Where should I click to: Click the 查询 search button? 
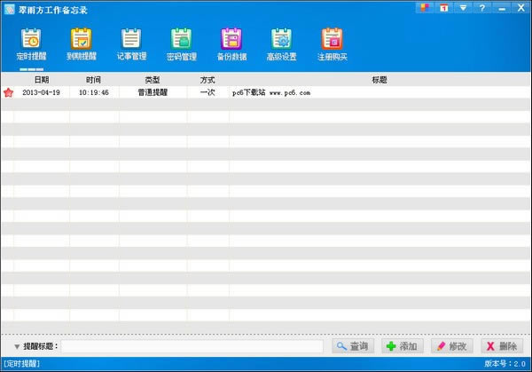pos(353,346)
